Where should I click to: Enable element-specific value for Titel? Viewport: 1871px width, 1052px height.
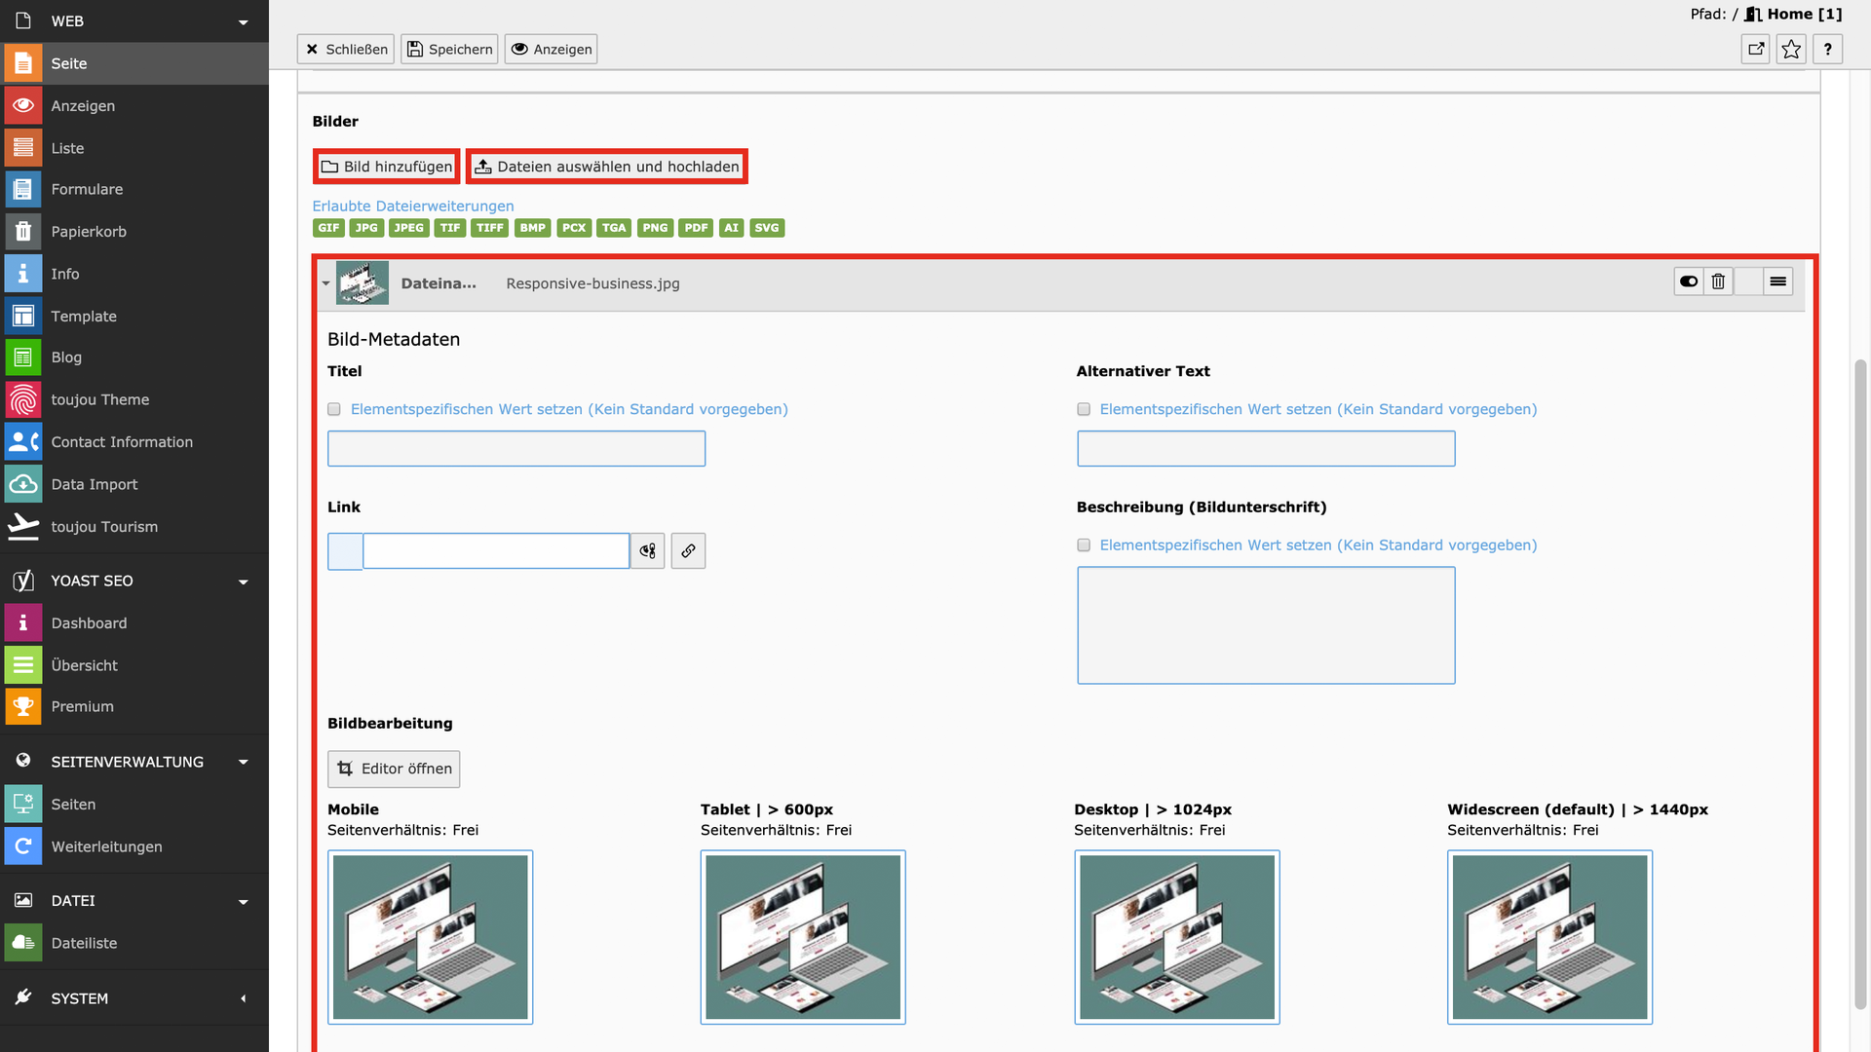[334, 409]
